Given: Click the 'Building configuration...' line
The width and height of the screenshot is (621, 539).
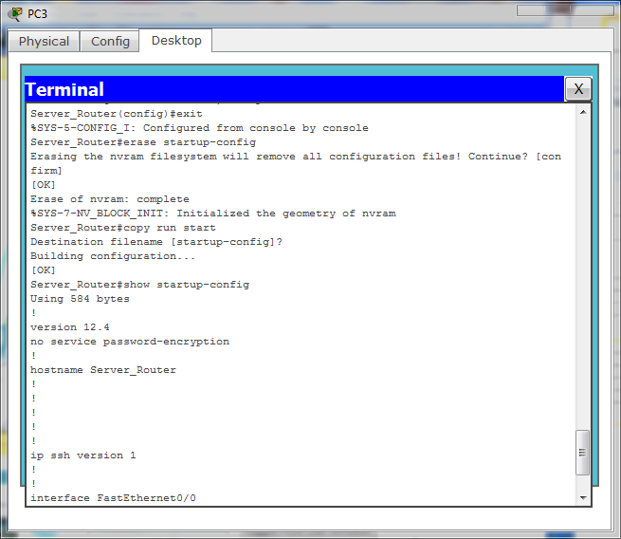Looking at the screenshot, I should 113,256.
